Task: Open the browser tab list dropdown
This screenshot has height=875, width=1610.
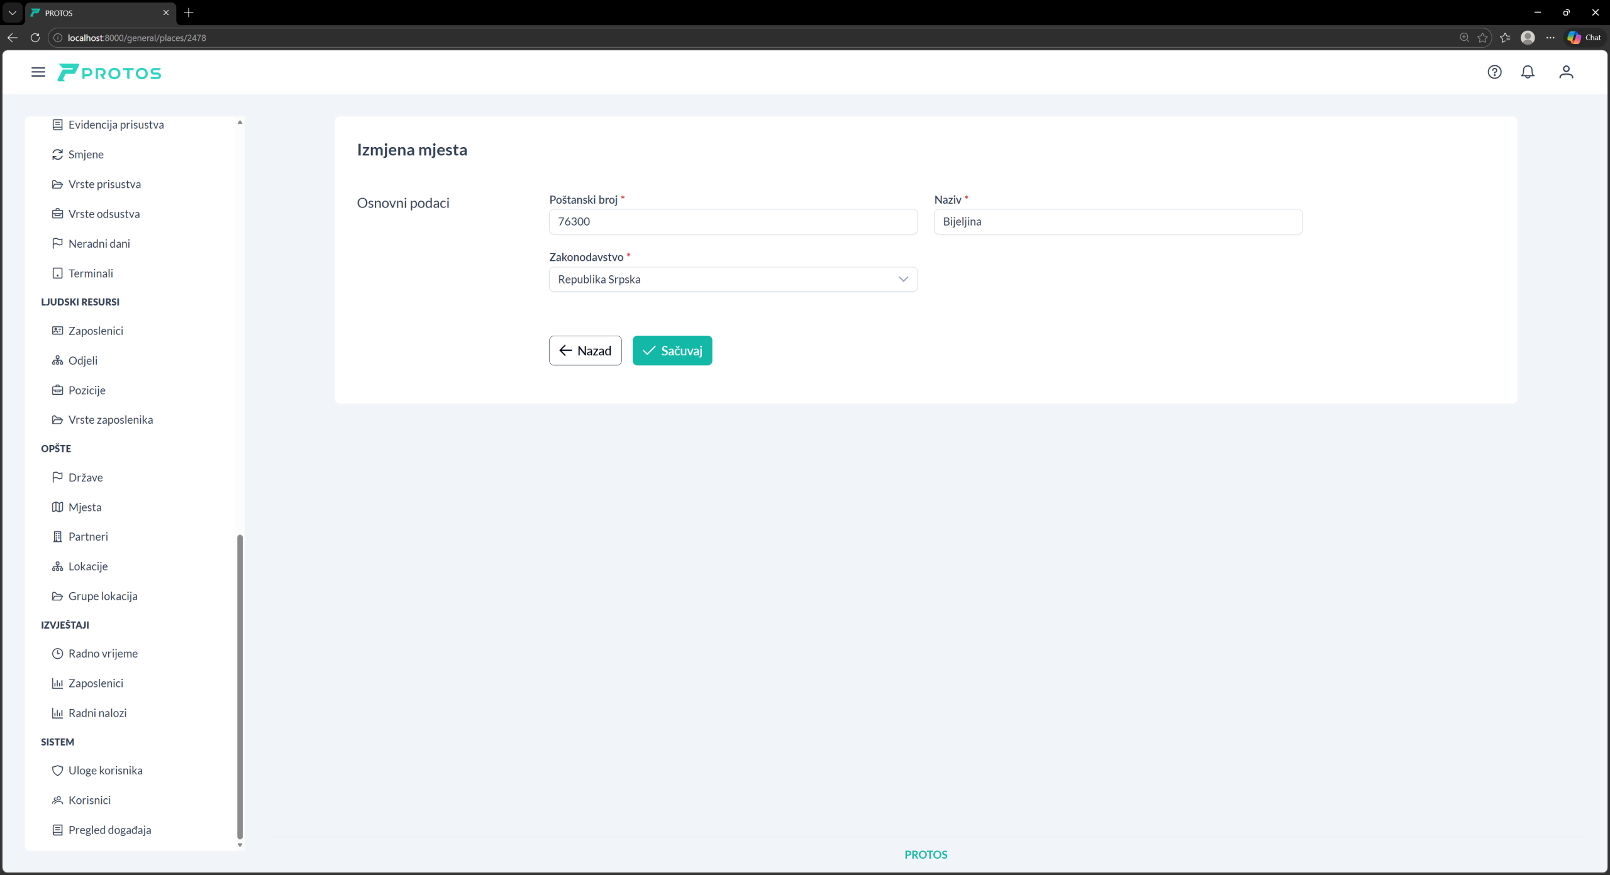Action: point(12,13)
